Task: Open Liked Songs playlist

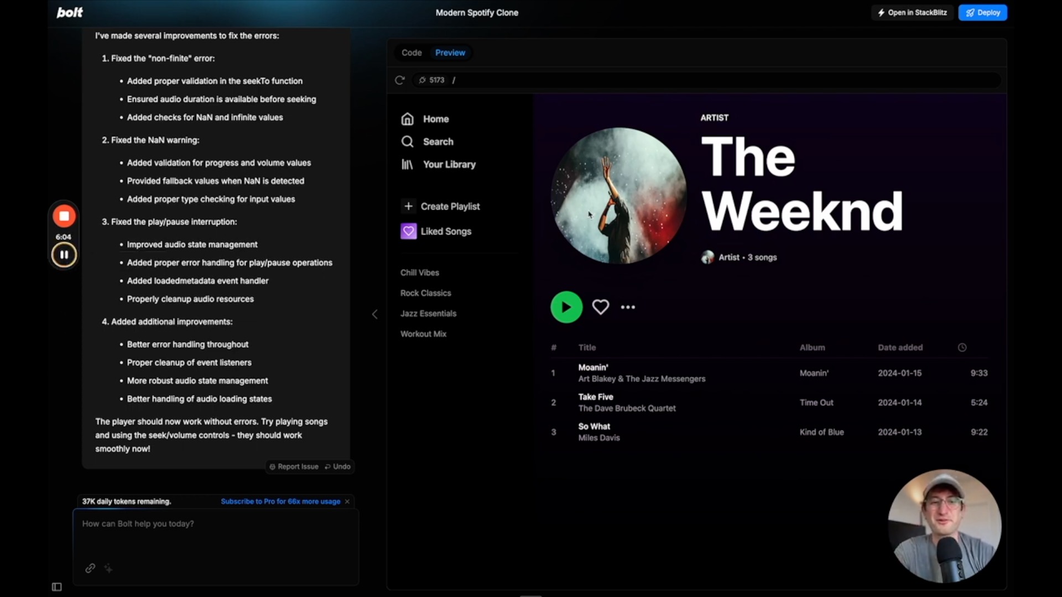Action: click(445, 231)
